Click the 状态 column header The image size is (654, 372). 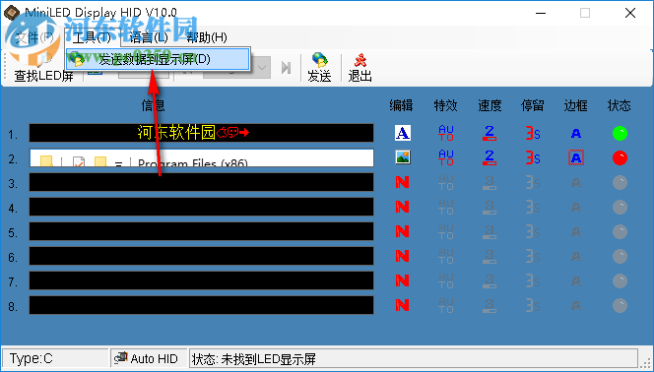(620, 105)
